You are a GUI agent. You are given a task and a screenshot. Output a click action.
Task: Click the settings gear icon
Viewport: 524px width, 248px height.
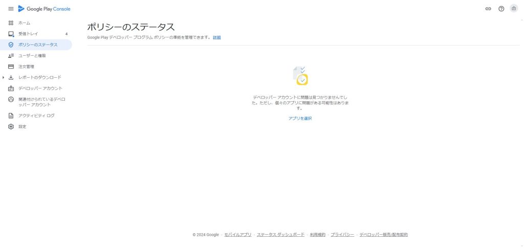coord(11,127)
